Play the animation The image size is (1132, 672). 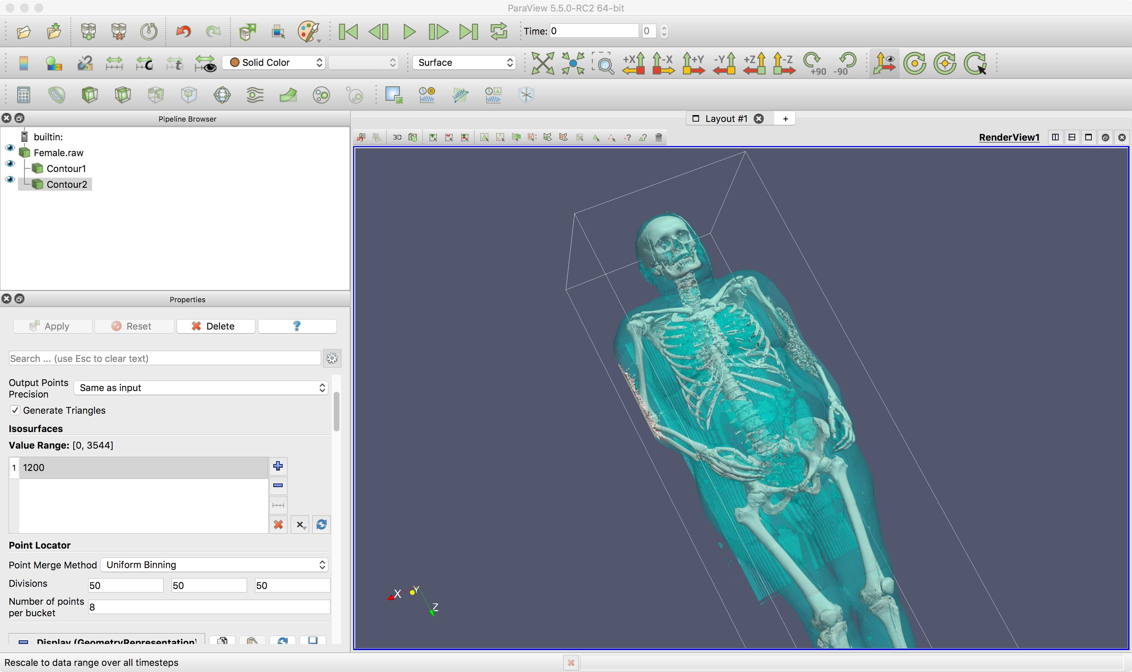(409, 32)
